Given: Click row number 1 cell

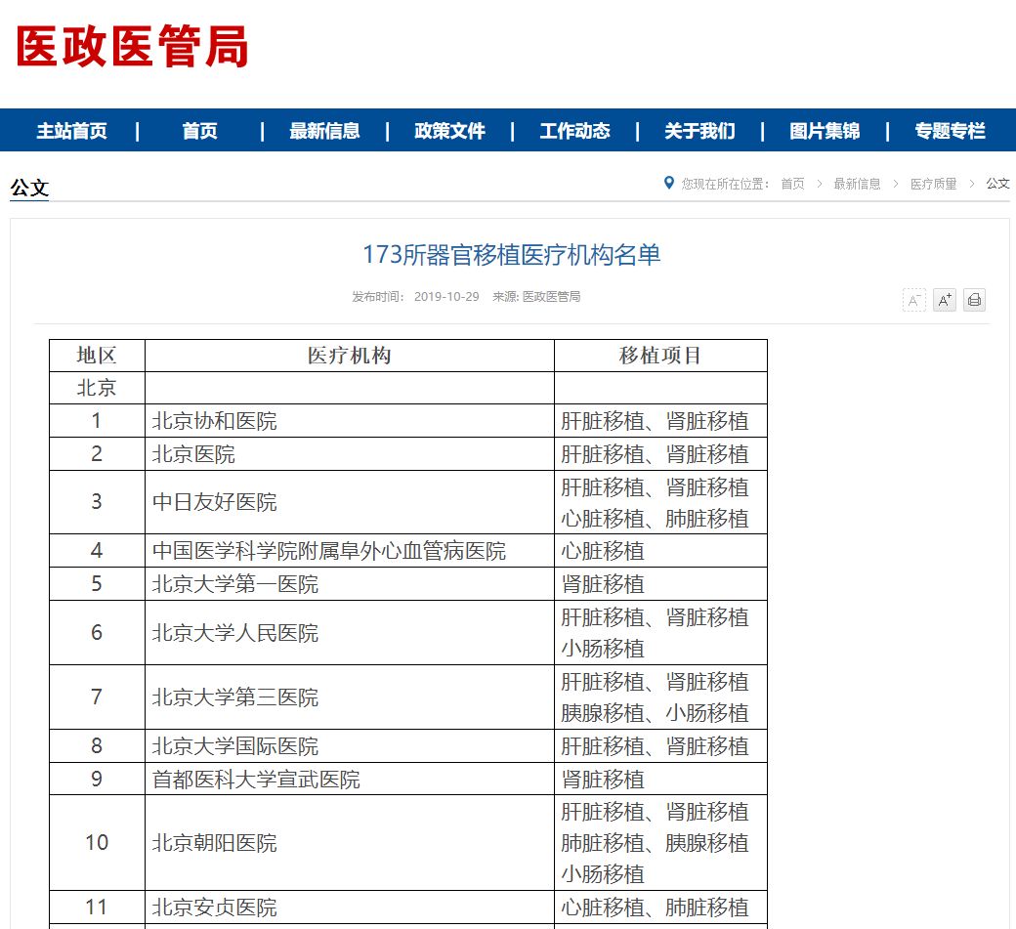Looking at the screenshot, I should (97, 421).
